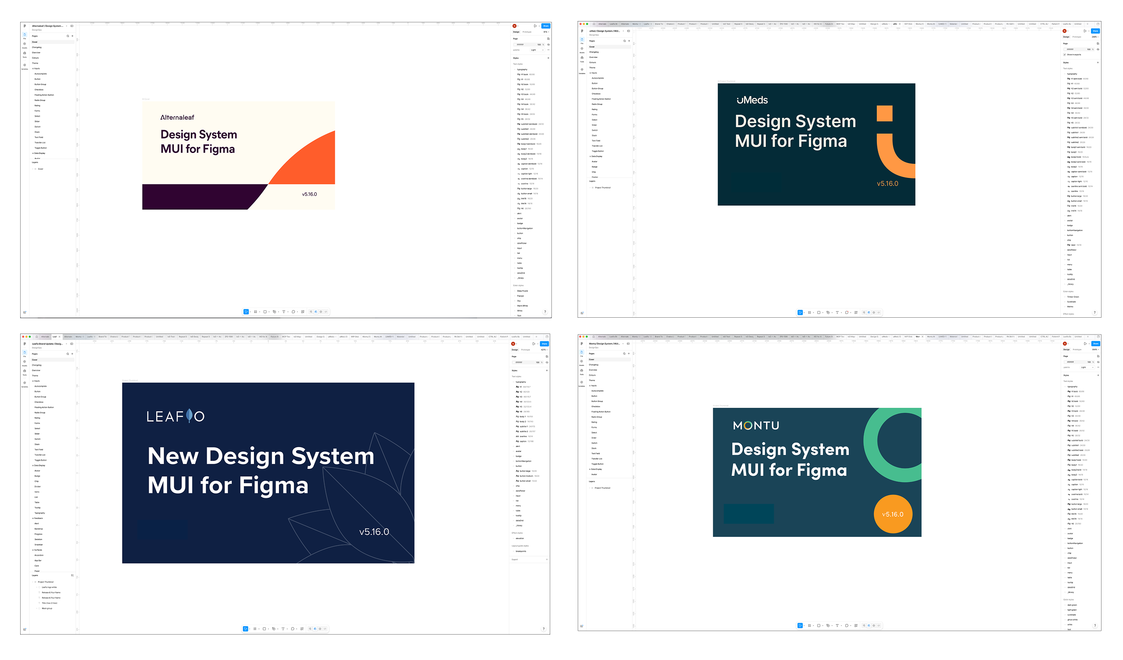Select Rectangle shape tool in Montu window toolbar
The height and width of the screenshot is (660, 1123).
point(819,625)
